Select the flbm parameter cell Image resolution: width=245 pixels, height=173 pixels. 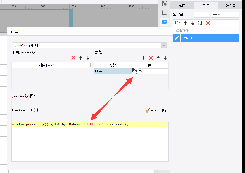click(113, 71)
